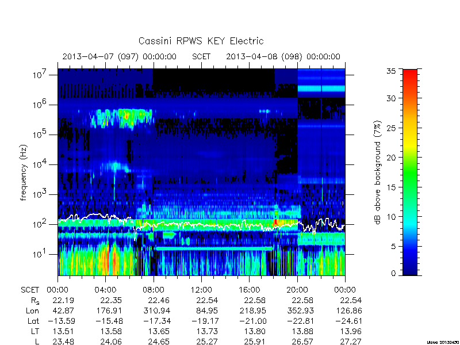Click the SCET row label under the plot
The height and width of the screenshot is (345, 460).
pos(30,290)
